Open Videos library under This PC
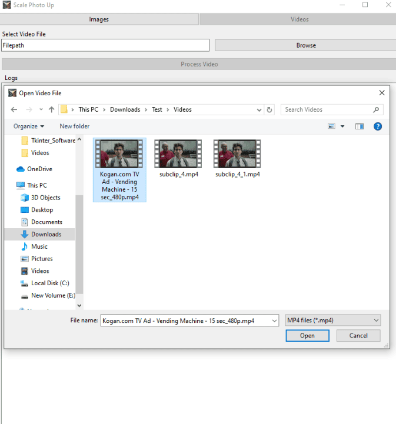 (x=35, y=271)
